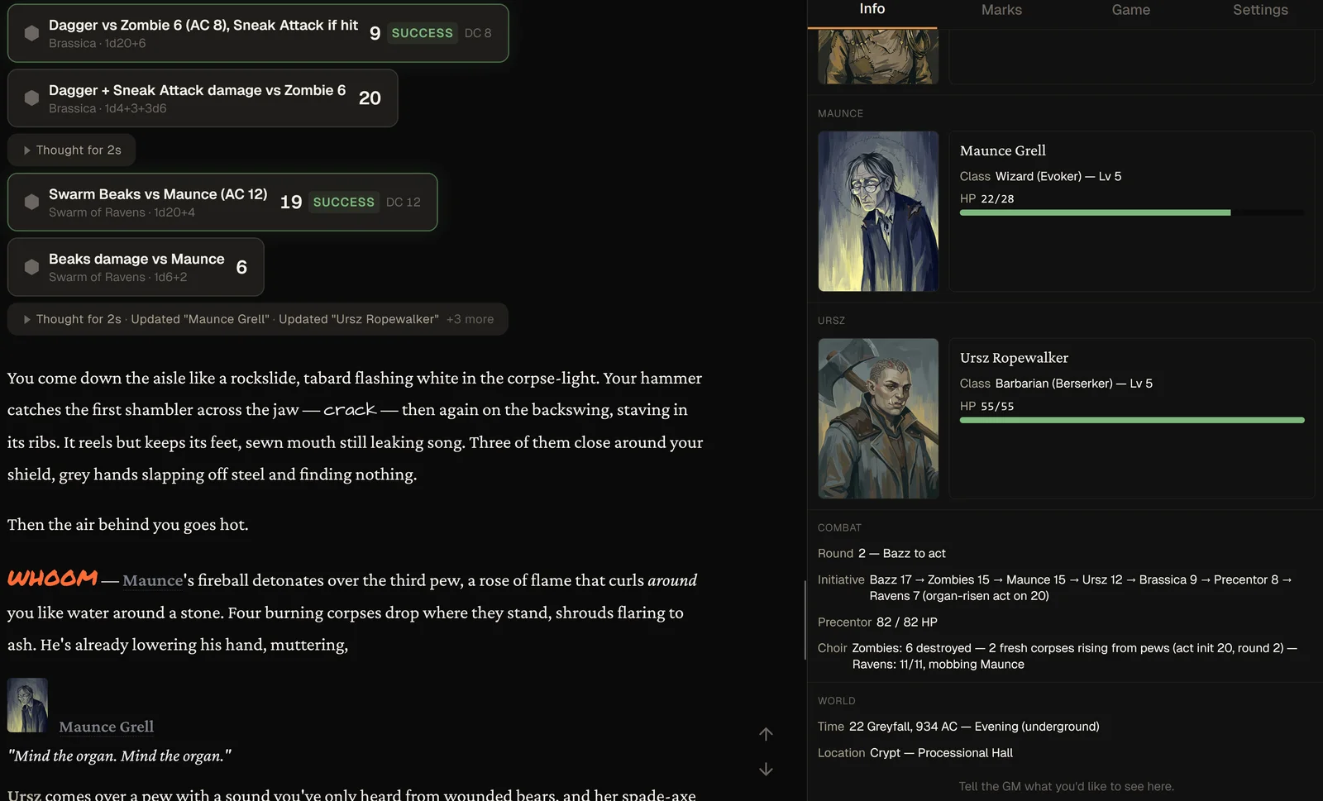Open the Maunce Grell portrait in Info panel
The height and width of the screenshot is (801, 1323).
pyautogui.click(x=878, y=212)
